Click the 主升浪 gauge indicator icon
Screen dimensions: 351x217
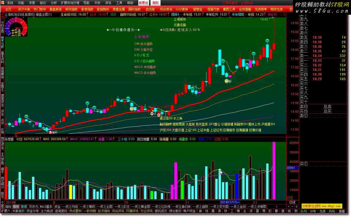(16, 27)
